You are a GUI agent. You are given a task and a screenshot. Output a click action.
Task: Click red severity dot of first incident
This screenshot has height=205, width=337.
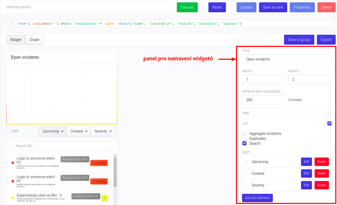click(13, 163)
